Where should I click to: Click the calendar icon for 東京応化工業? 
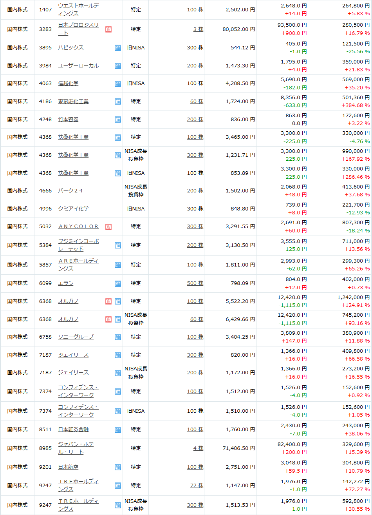point(118,102)
